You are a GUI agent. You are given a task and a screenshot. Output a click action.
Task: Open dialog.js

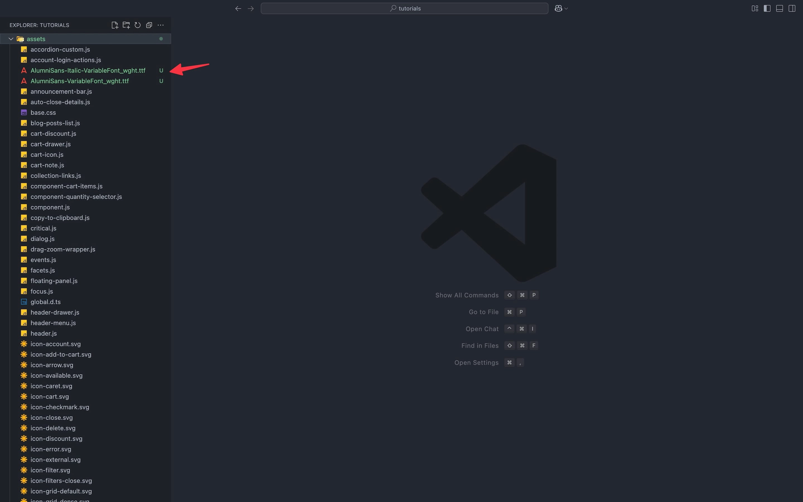[86, 239]
